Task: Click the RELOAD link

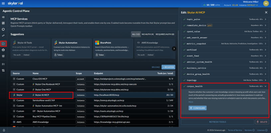Action: [156, 67]
